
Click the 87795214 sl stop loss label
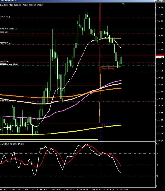pyautogui.click(x=5, y=61)
